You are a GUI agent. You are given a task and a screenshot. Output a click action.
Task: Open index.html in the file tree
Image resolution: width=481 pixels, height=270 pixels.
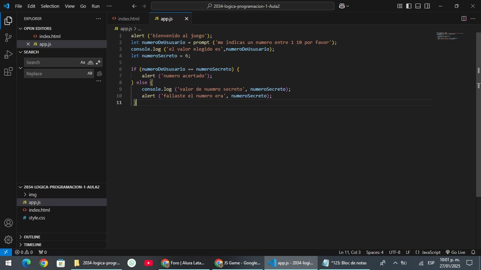point(39,210)
